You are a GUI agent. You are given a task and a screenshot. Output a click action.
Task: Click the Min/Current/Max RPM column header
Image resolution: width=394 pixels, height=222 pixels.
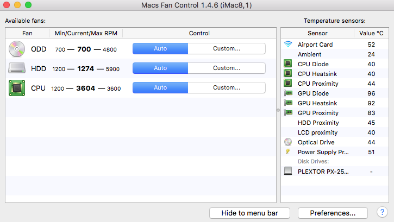tap(86, 33)
